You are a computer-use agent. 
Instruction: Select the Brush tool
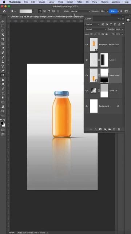coord(3,57)
